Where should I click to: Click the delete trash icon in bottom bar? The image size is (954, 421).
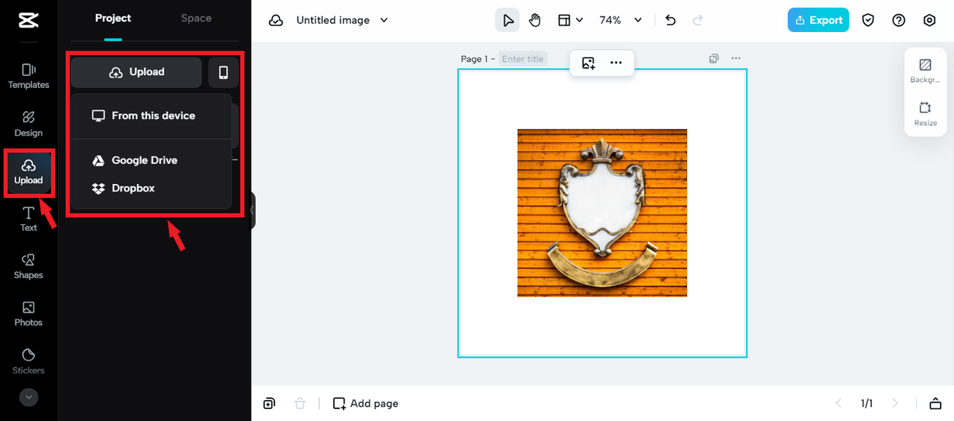point(300,403)
